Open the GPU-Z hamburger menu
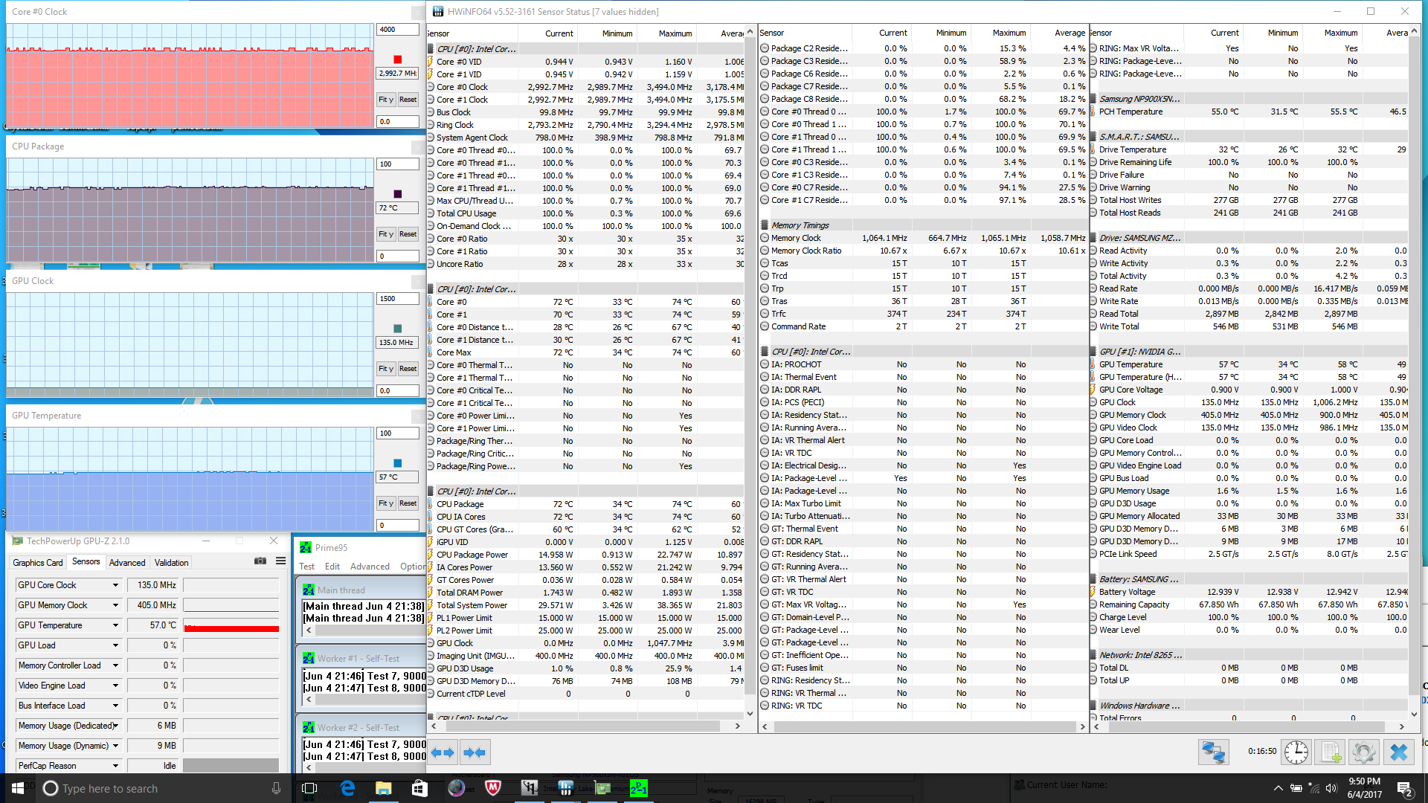The height and width of the screenshot is (803, 1428). pos(280,561)
